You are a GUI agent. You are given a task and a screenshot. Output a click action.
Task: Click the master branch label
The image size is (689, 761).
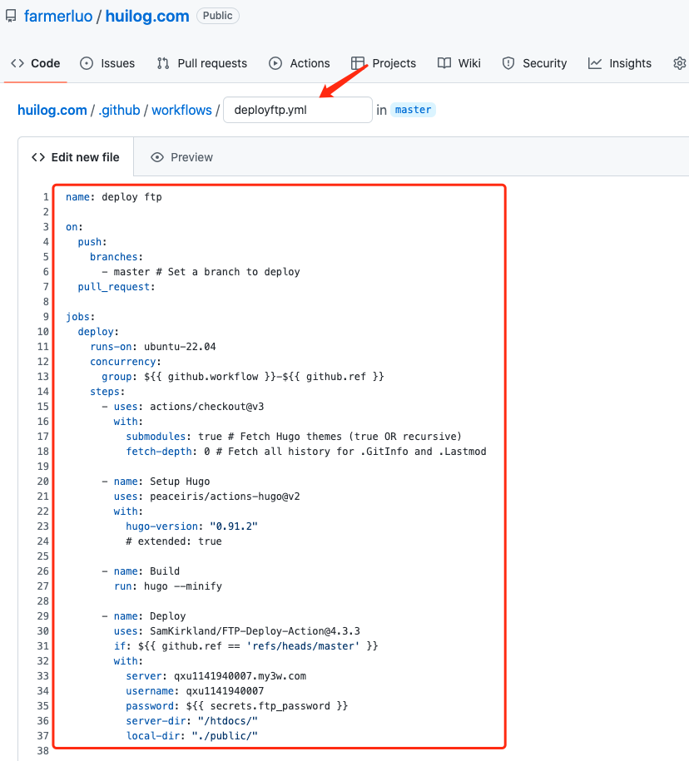click(414, 110)
